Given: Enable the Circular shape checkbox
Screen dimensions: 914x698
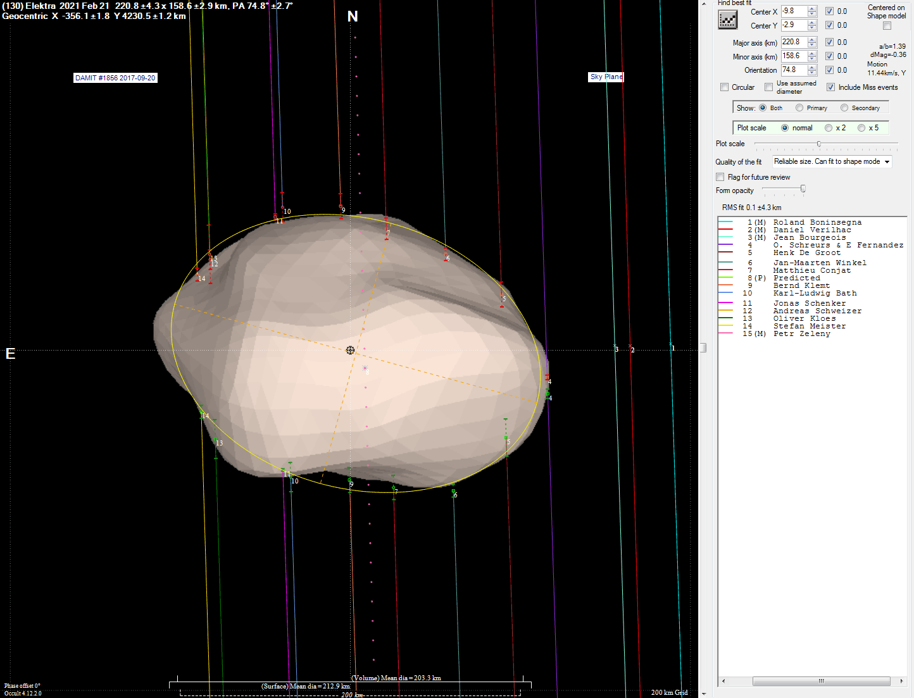Looking at the screenshot, I should pos(724,87).
